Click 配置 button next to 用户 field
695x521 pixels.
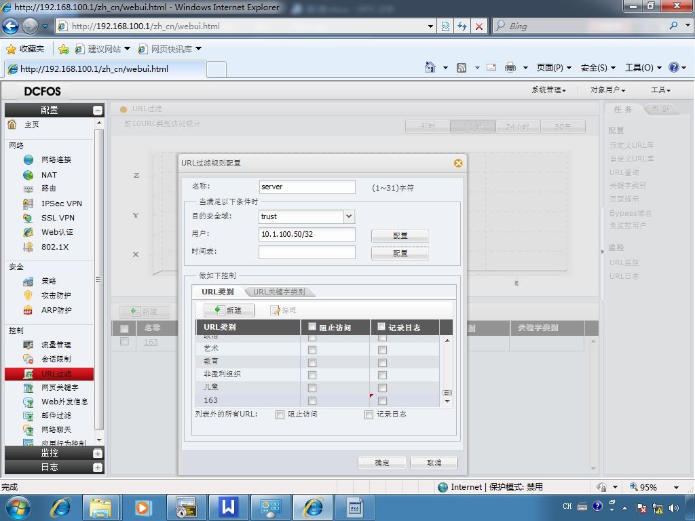[x=400, y=235]
